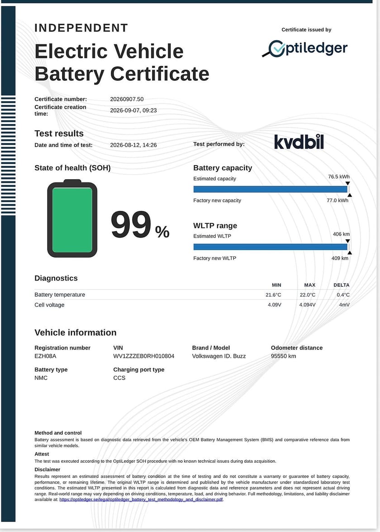Viewport: 380px width, 532px height.
Task: Click the Diagnostics section heading
Action: [56, 278]
